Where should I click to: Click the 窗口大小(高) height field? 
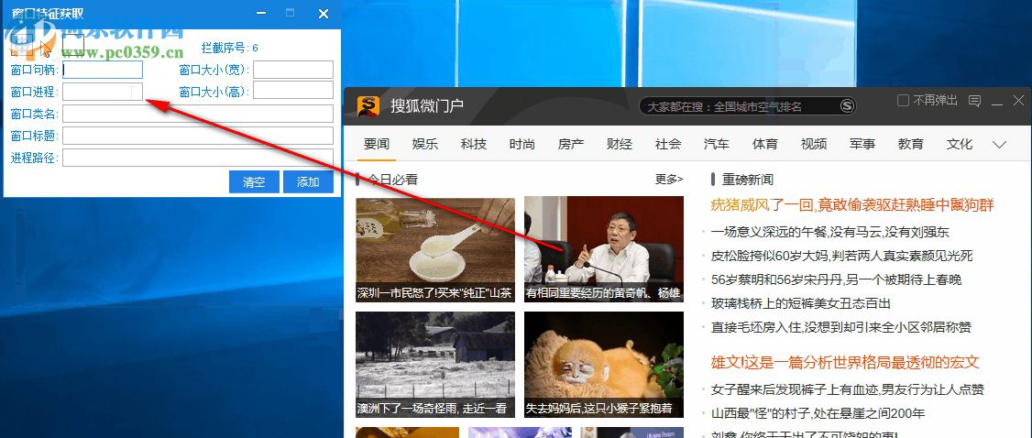click(x=293, y=90)
